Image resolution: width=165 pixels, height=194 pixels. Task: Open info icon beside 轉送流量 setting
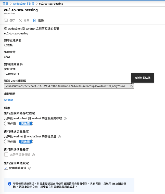pyautogui.click(x=59, y=137)
